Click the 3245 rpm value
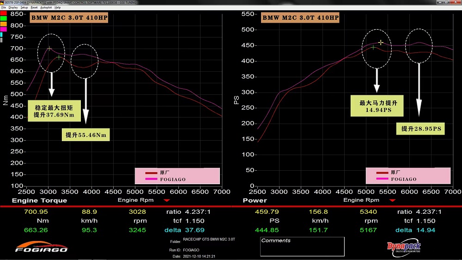The image size is (462, 260). pos(137,230)
